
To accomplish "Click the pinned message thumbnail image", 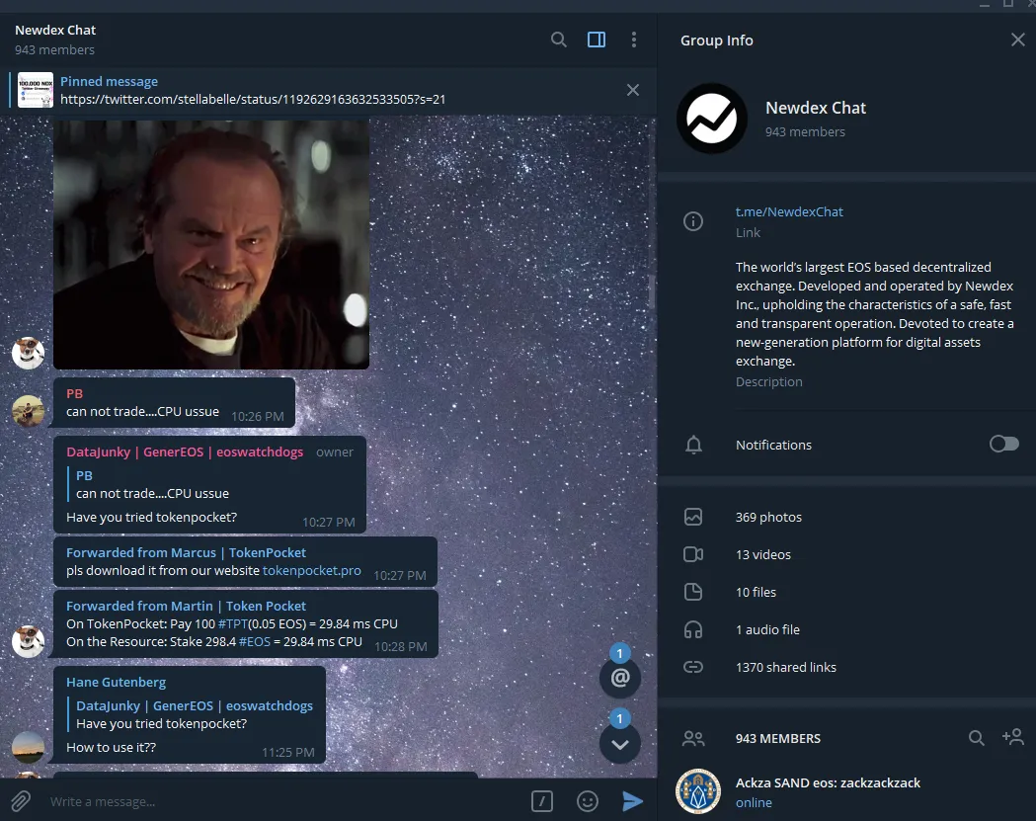I will pos(35,90).
